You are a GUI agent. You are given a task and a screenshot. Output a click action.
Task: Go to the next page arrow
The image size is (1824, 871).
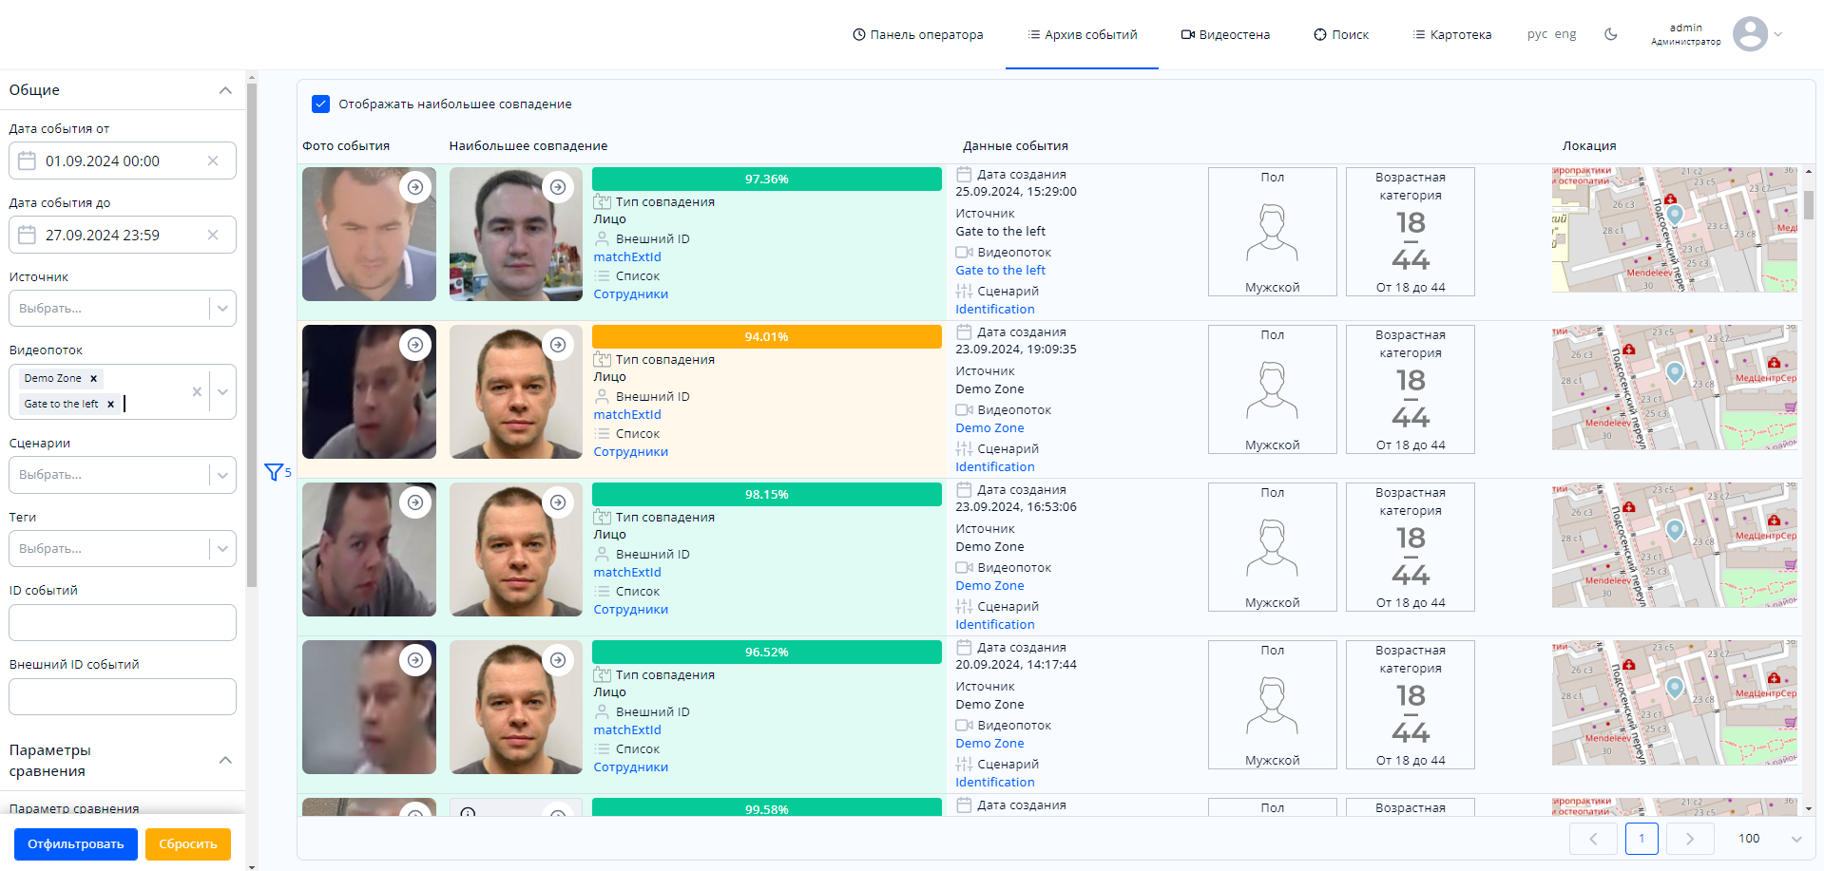tap(1689, 839)
